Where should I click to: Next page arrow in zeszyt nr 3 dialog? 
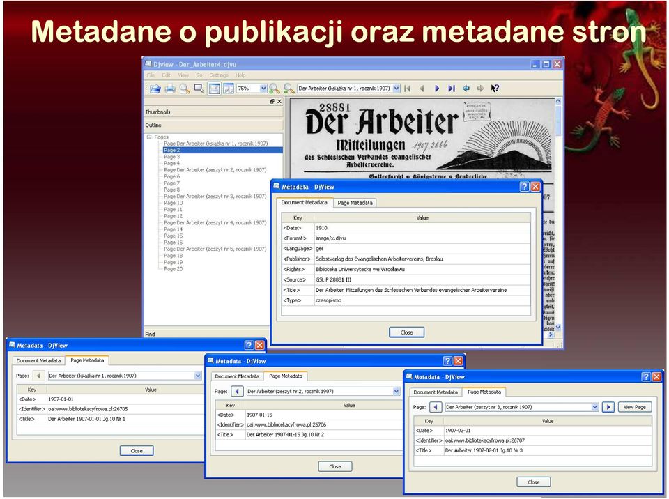pyautogui.click(x=608, y=407)
